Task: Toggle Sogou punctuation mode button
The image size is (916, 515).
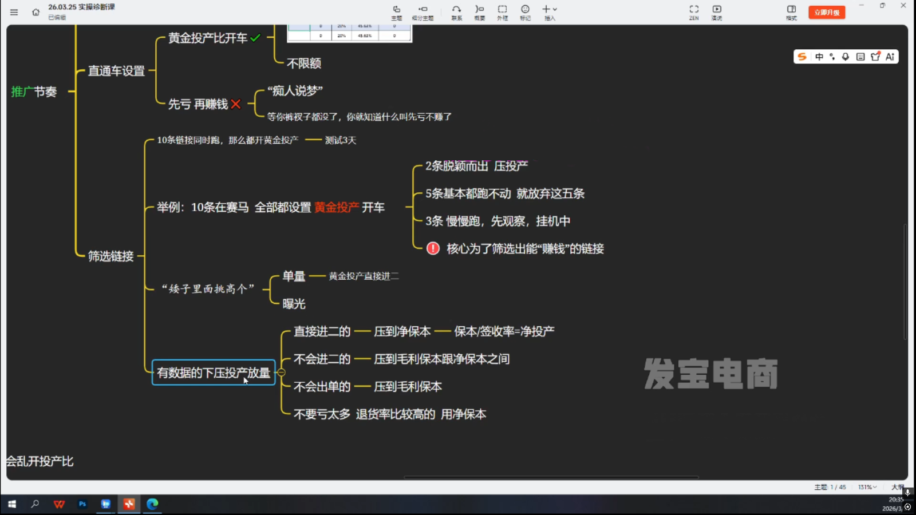Action: pos(832,57)
